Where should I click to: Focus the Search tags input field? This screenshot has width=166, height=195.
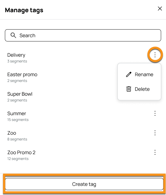click(x=83, y=35)
